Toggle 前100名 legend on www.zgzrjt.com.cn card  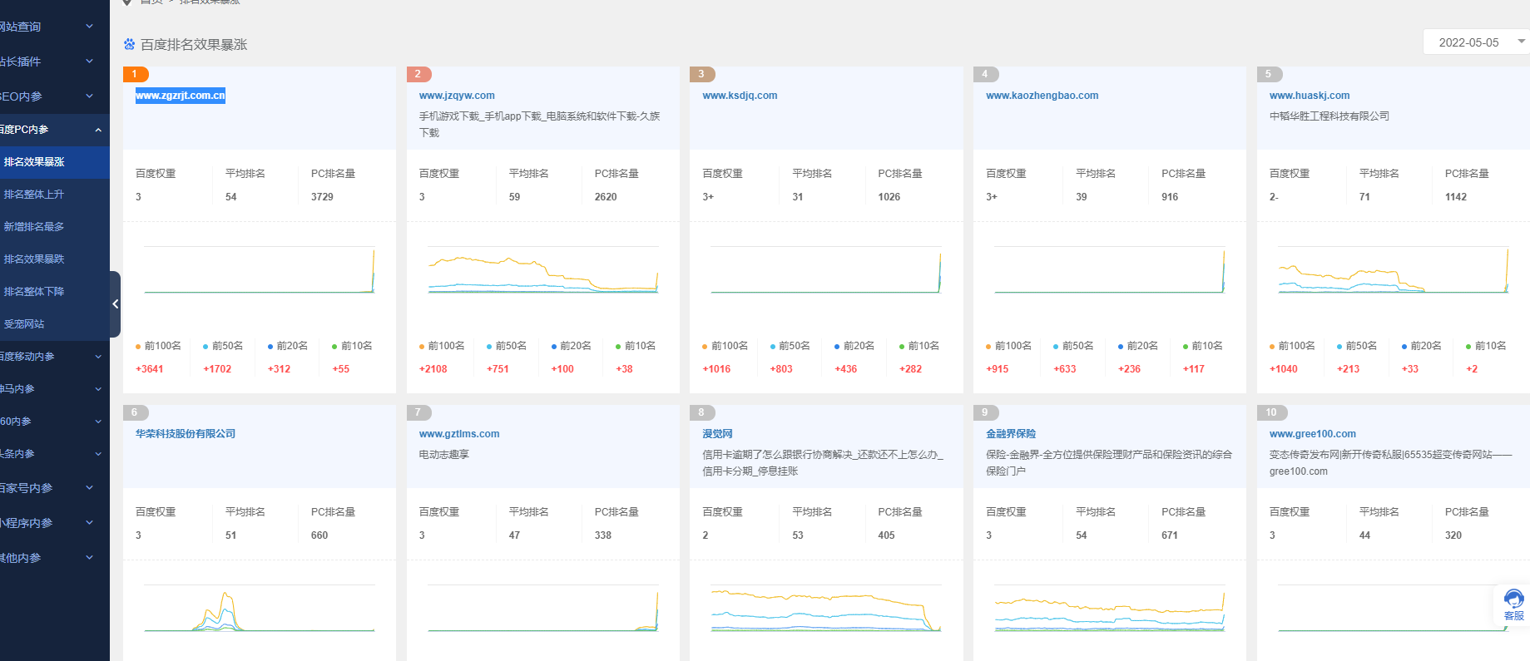click(158, 346)
